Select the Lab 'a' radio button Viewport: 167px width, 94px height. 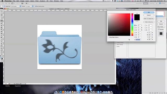click(x=145, y=28)
